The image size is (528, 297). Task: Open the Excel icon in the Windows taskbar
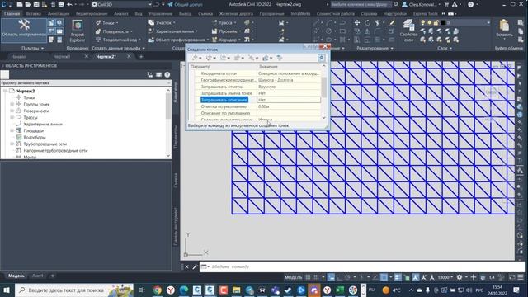[340, 290]
